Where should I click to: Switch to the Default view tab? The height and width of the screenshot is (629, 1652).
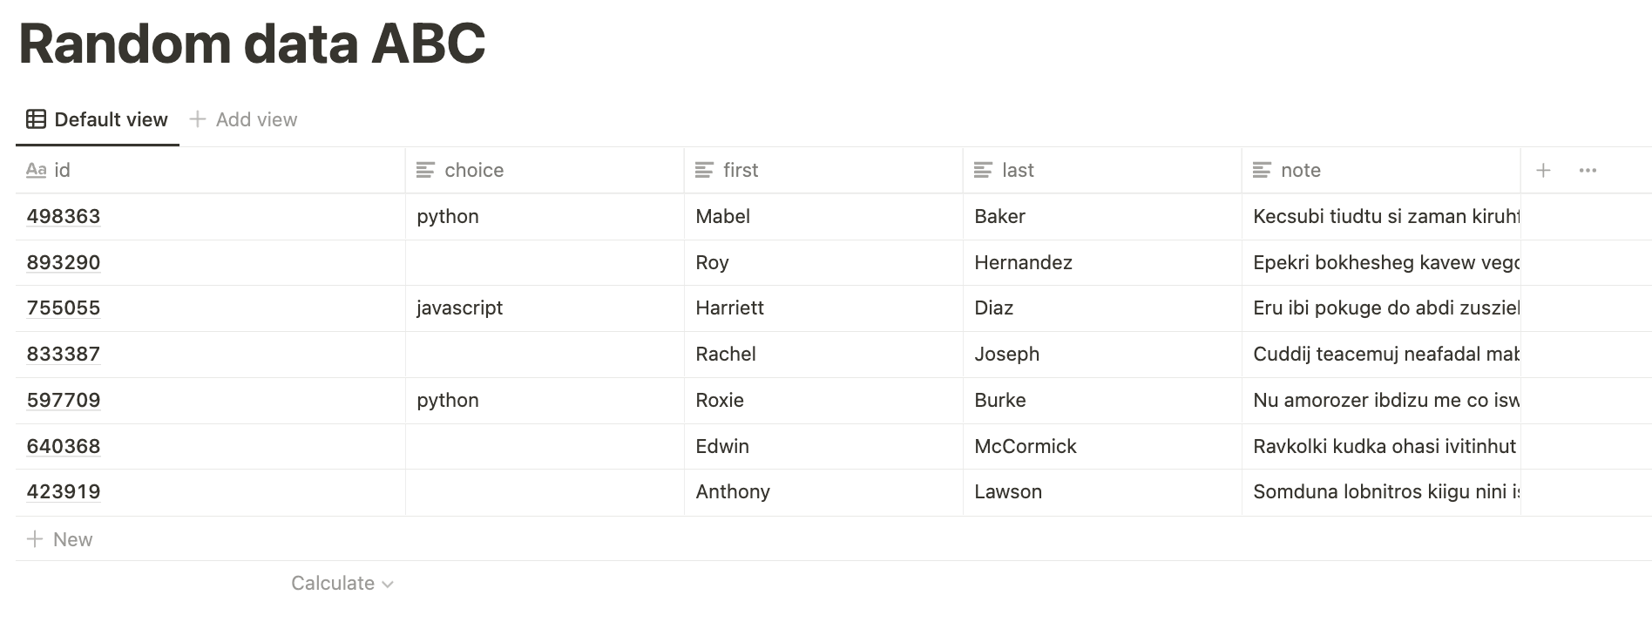(98, 119)
